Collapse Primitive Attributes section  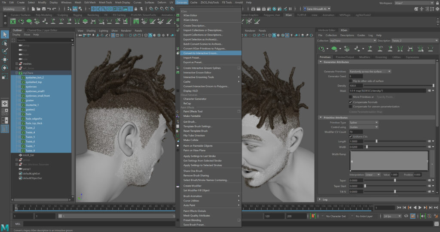tap(321, 118)
